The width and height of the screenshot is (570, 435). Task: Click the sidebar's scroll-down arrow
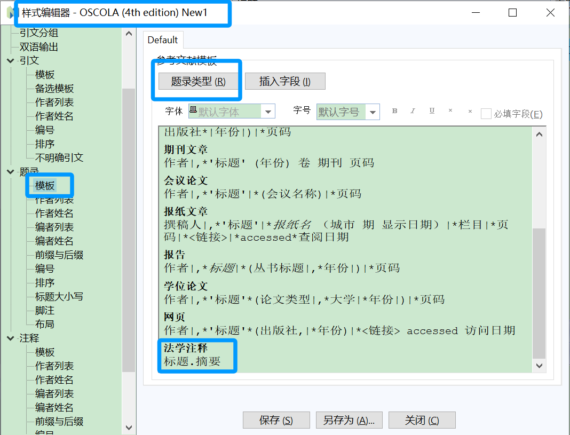tap(129, 427)
